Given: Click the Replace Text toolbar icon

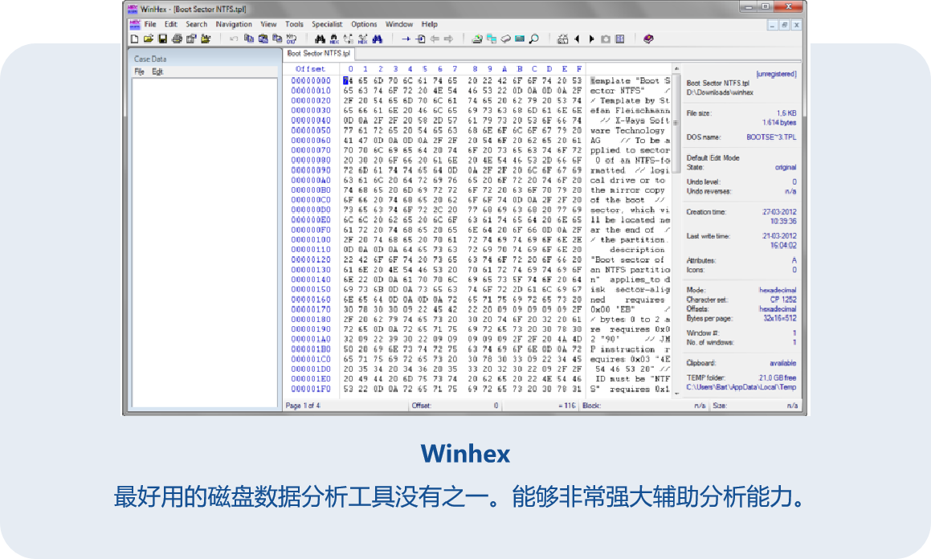Looking at the screenshot, I should (349, 39).
